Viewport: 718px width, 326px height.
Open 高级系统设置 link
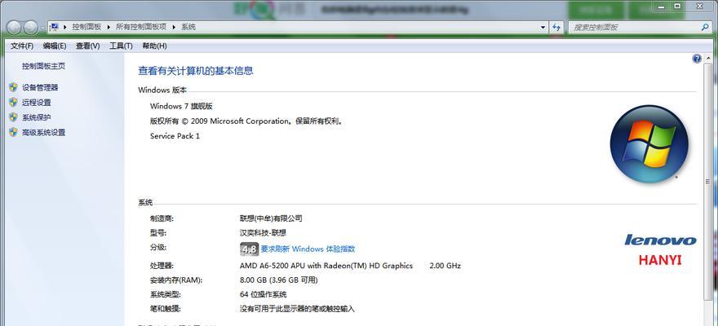point(44,133)
